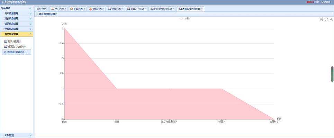Close the 试题列表 tab
This screenshot has height=138, width=334.
coord(103,9)
